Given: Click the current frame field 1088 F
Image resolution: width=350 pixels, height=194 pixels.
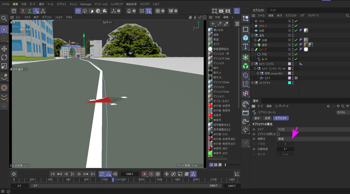Looking at the screenshot, I should point(129,174).
